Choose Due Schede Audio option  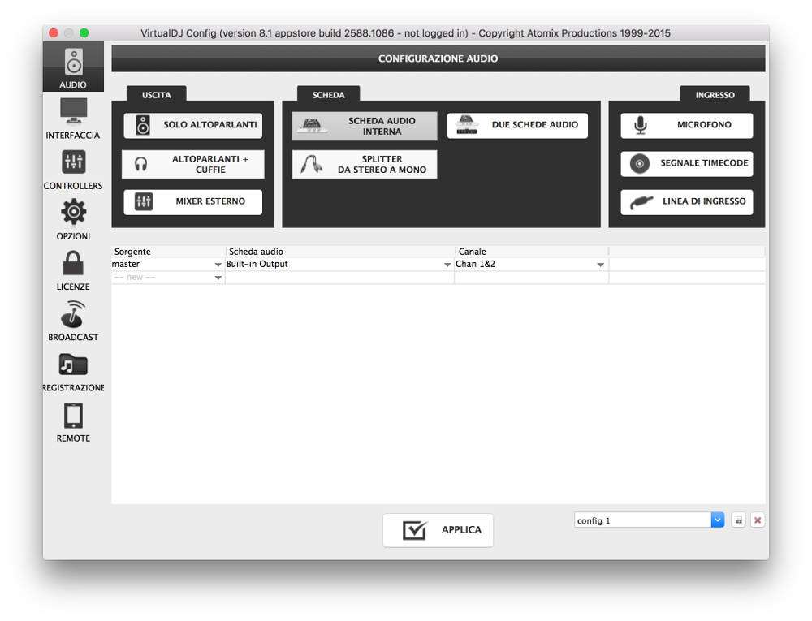[517, 125]
